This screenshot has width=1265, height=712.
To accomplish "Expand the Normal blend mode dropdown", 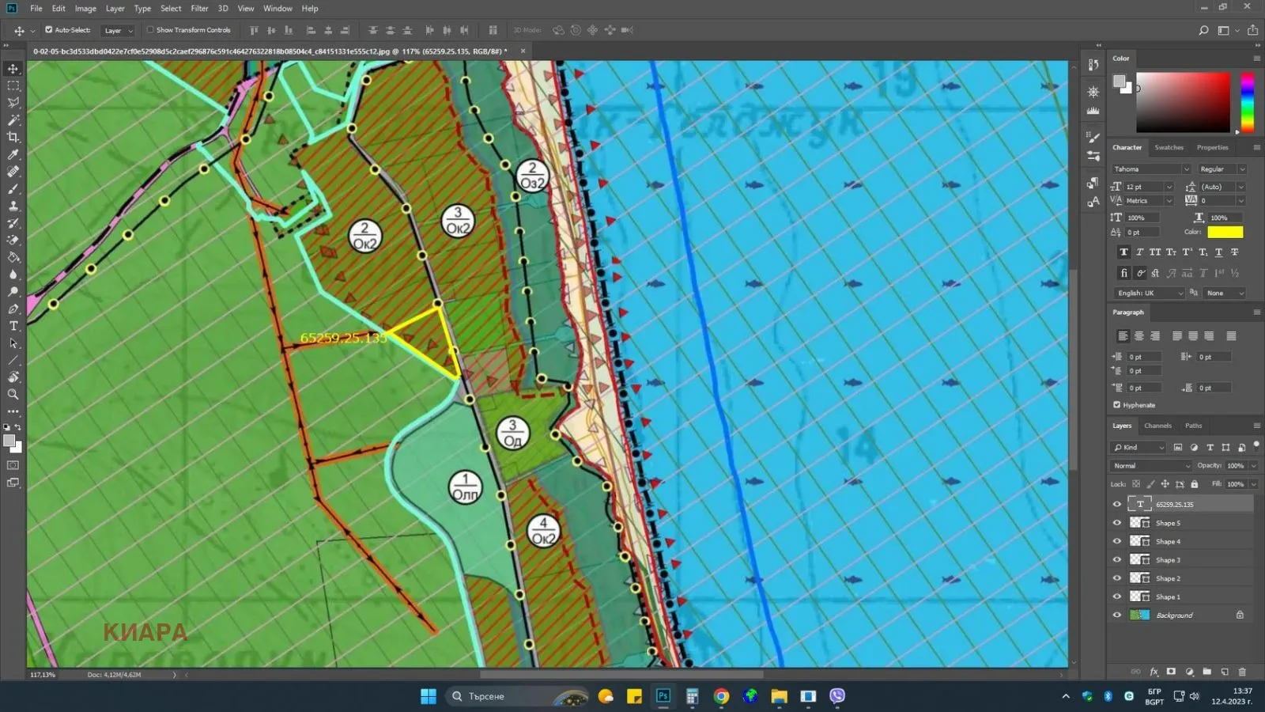I will coord(1150,466).
